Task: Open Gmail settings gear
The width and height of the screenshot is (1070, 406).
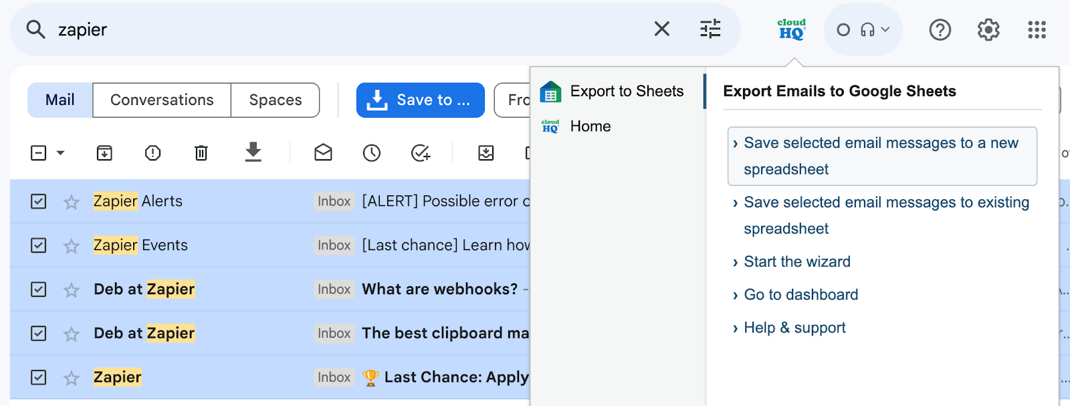Action: pos(988,29)
